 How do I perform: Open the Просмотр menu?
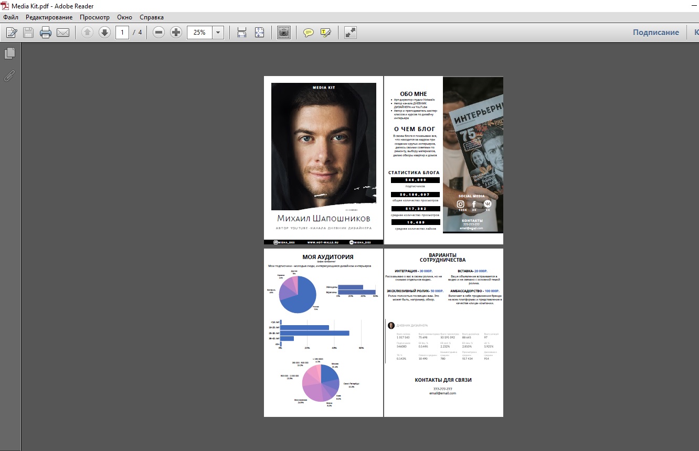94,17
